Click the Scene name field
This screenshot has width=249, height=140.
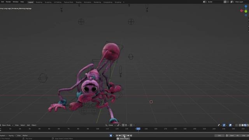point(215,2)
